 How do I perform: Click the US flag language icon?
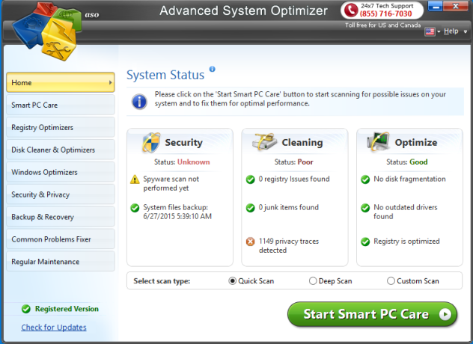[x=430, y=31]
